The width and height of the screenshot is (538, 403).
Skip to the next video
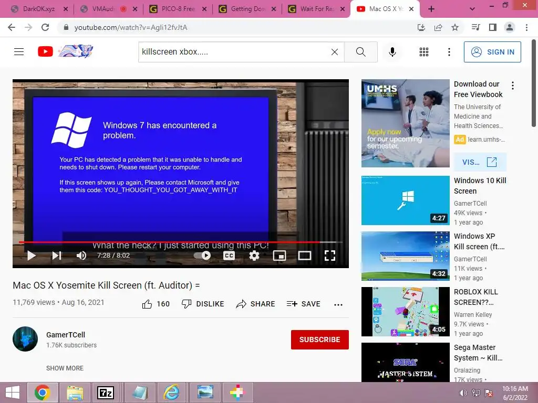(57, 256)
